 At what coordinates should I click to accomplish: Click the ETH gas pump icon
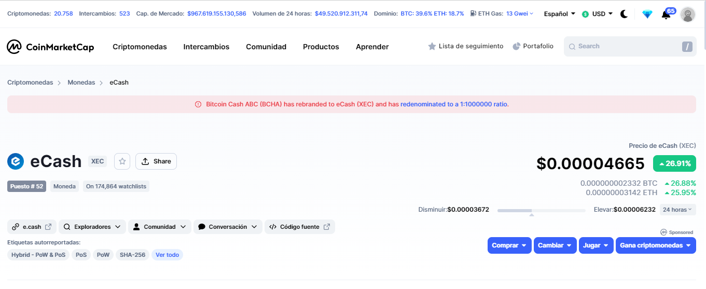(x=474, y=13)
